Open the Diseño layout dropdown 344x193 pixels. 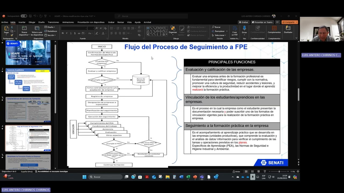pyautogui.click(x=50, y=27)
